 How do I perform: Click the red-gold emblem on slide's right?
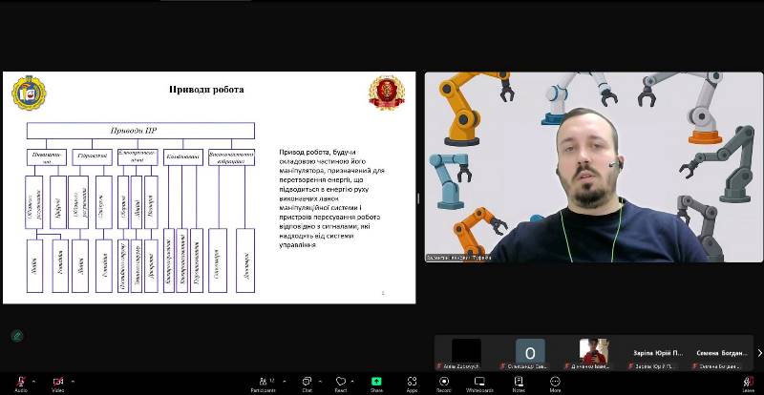point(387,93)
